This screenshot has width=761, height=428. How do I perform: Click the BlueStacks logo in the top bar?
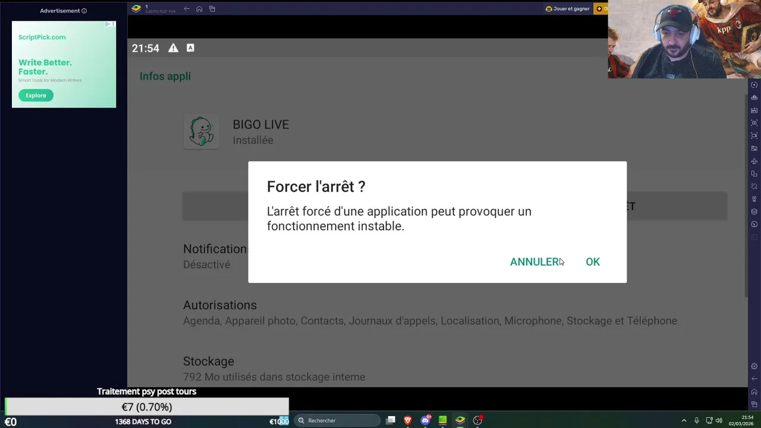pyautogui.click(x=136, y=8)
